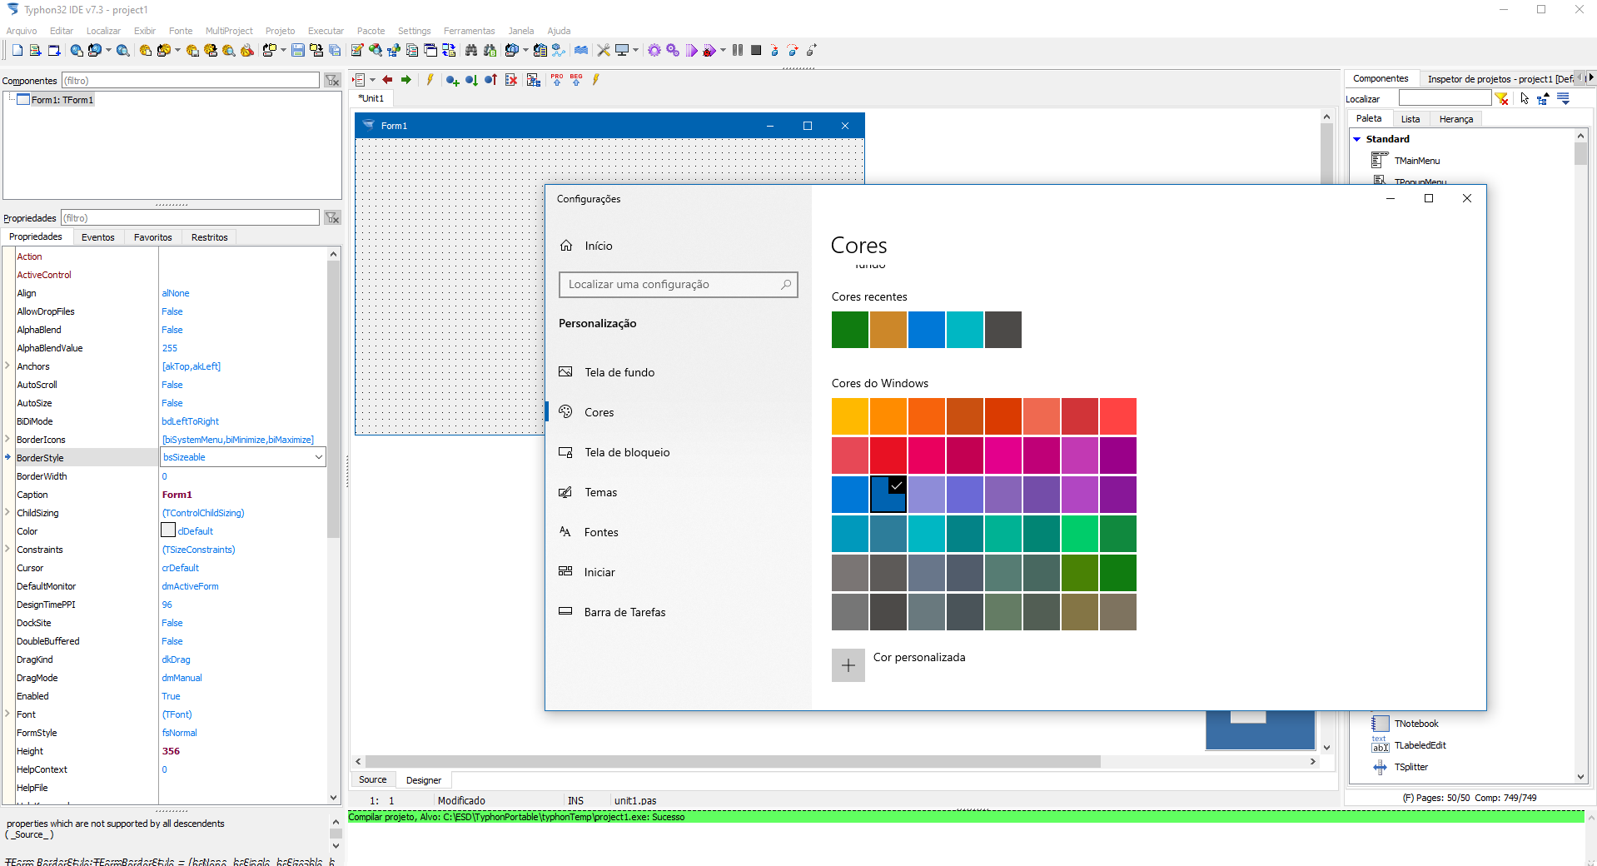This screenshot has width=1597, height=866.
Task: Click the binoculars Find icon
Action: tap(471, 51)
